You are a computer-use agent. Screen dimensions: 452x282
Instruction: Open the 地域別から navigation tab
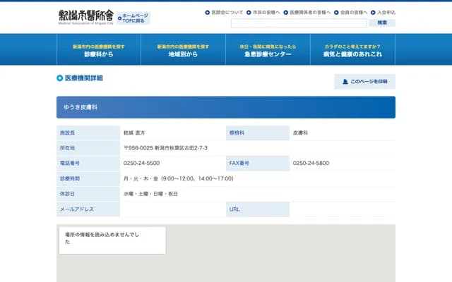(183, 49)
